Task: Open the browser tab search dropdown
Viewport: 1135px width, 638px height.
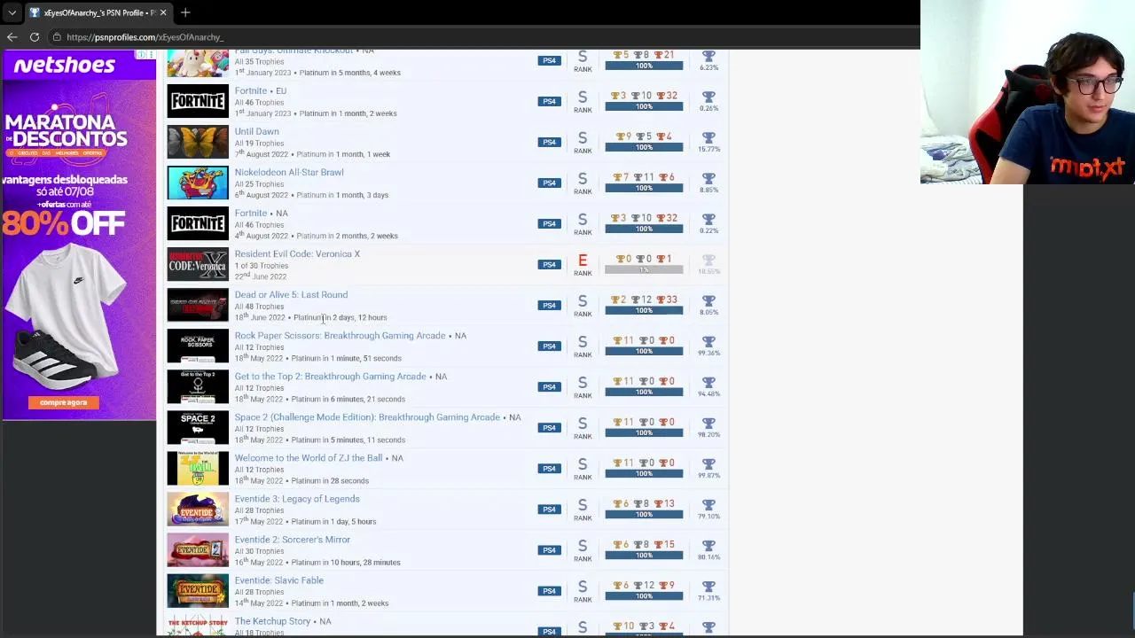Action: click(x=12, y=12)
